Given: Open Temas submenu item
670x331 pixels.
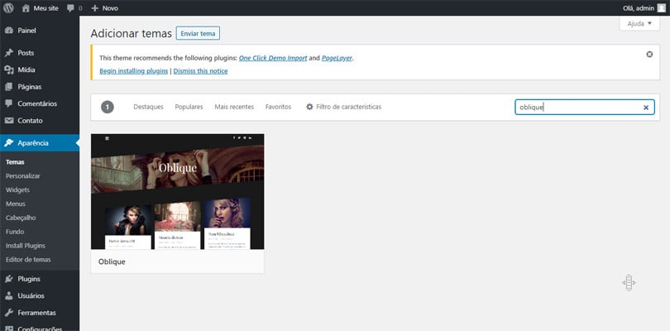Looking at the screenshot, I should click(x=15, y=162).
